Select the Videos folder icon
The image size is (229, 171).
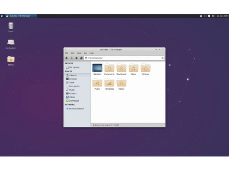tap(121, 84)
